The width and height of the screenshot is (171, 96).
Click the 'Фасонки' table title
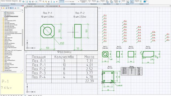64,52
